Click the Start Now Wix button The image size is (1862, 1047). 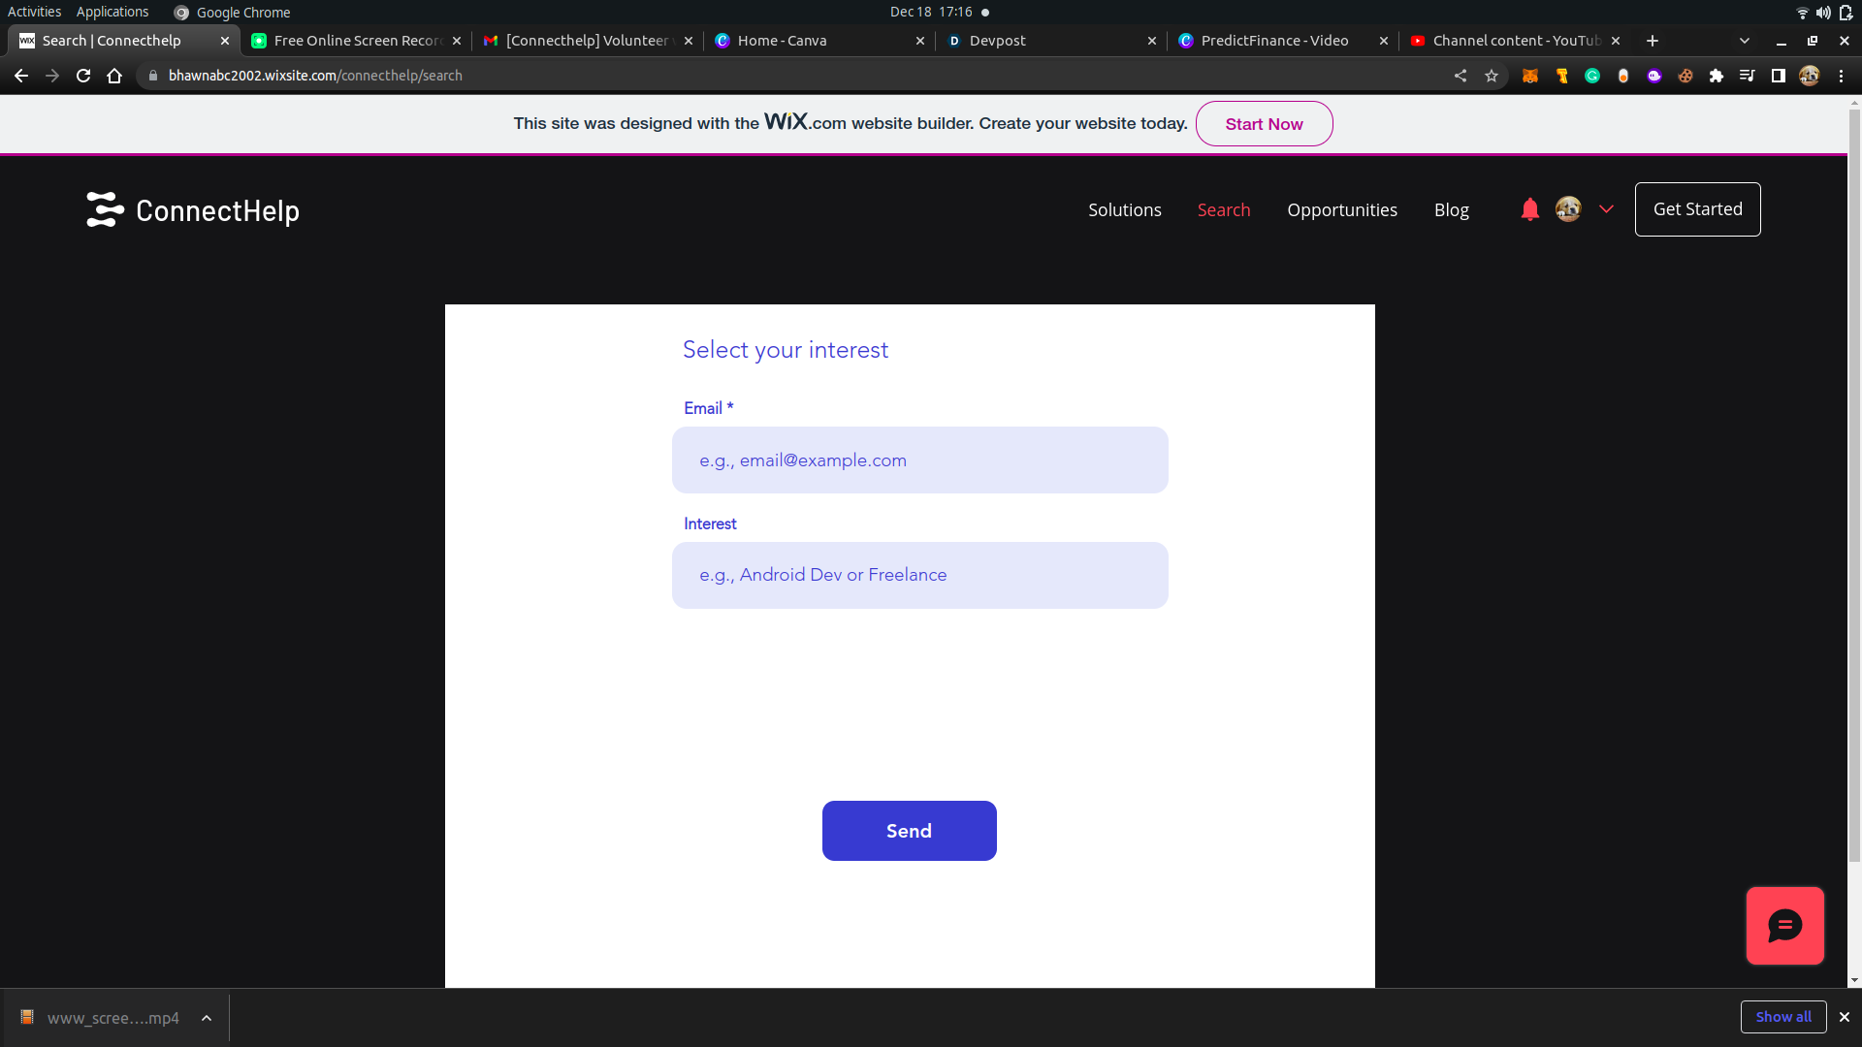click(1264, 124)
